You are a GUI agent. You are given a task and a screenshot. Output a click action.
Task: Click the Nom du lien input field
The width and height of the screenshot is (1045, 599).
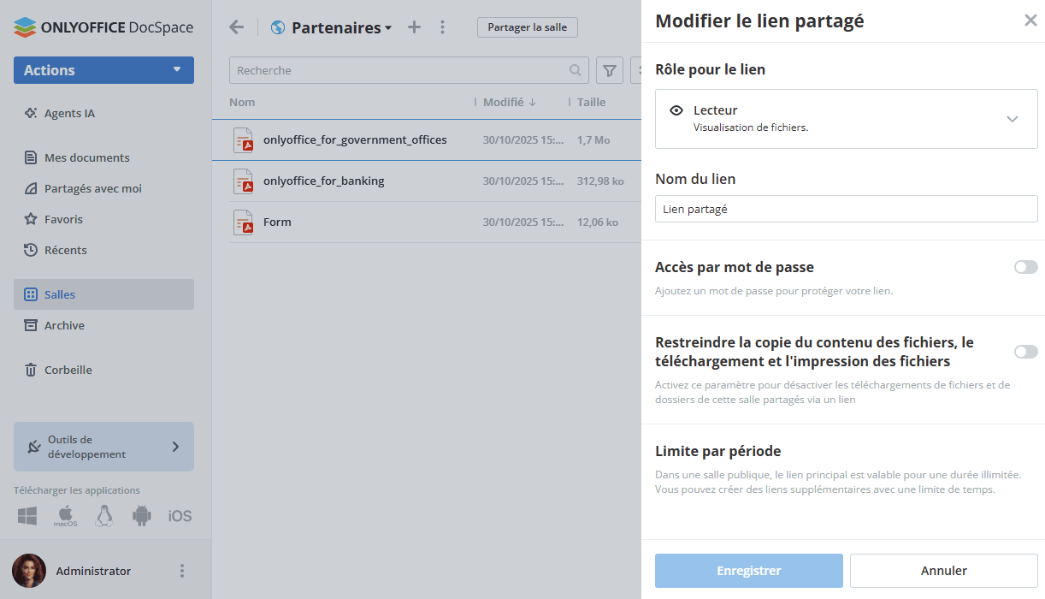coord(846,208)
